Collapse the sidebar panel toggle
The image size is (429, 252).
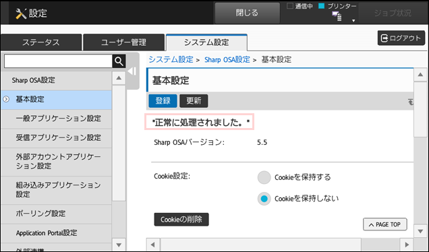pos(132,71)
